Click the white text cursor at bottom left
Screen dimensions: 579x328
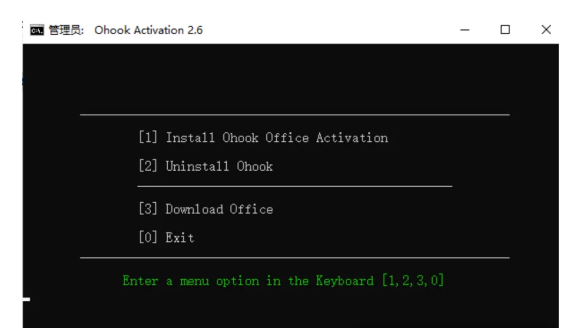point(26,299)
